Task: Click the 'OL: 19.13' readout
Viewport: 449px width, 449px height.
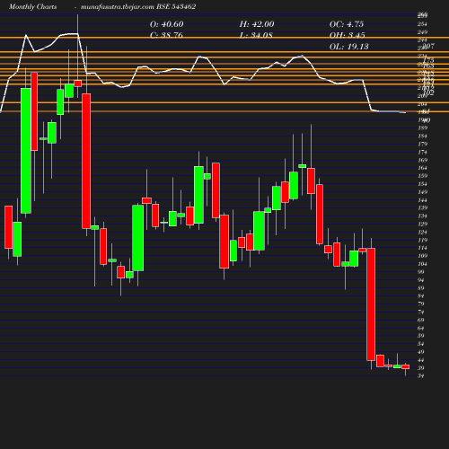Action: (x=349, y=47)
